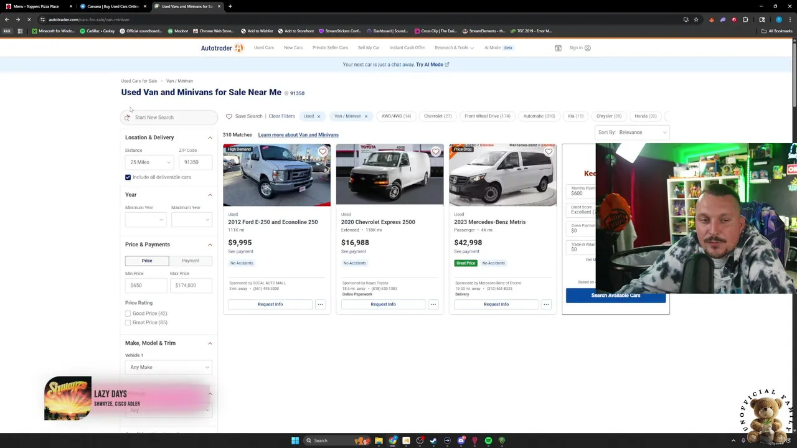Open the Chrome menu three dots

coord(790,19)
